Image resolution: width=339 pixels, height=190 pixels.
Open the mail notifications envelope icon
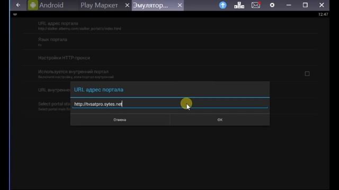click(x=256, y=5)
